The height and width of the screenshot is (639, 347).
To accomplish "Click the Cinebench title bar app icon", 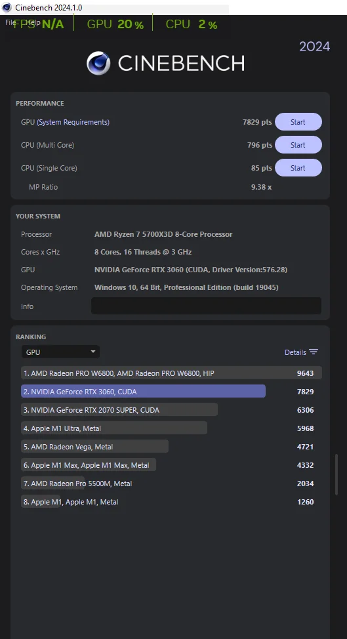I will (7, 7).
